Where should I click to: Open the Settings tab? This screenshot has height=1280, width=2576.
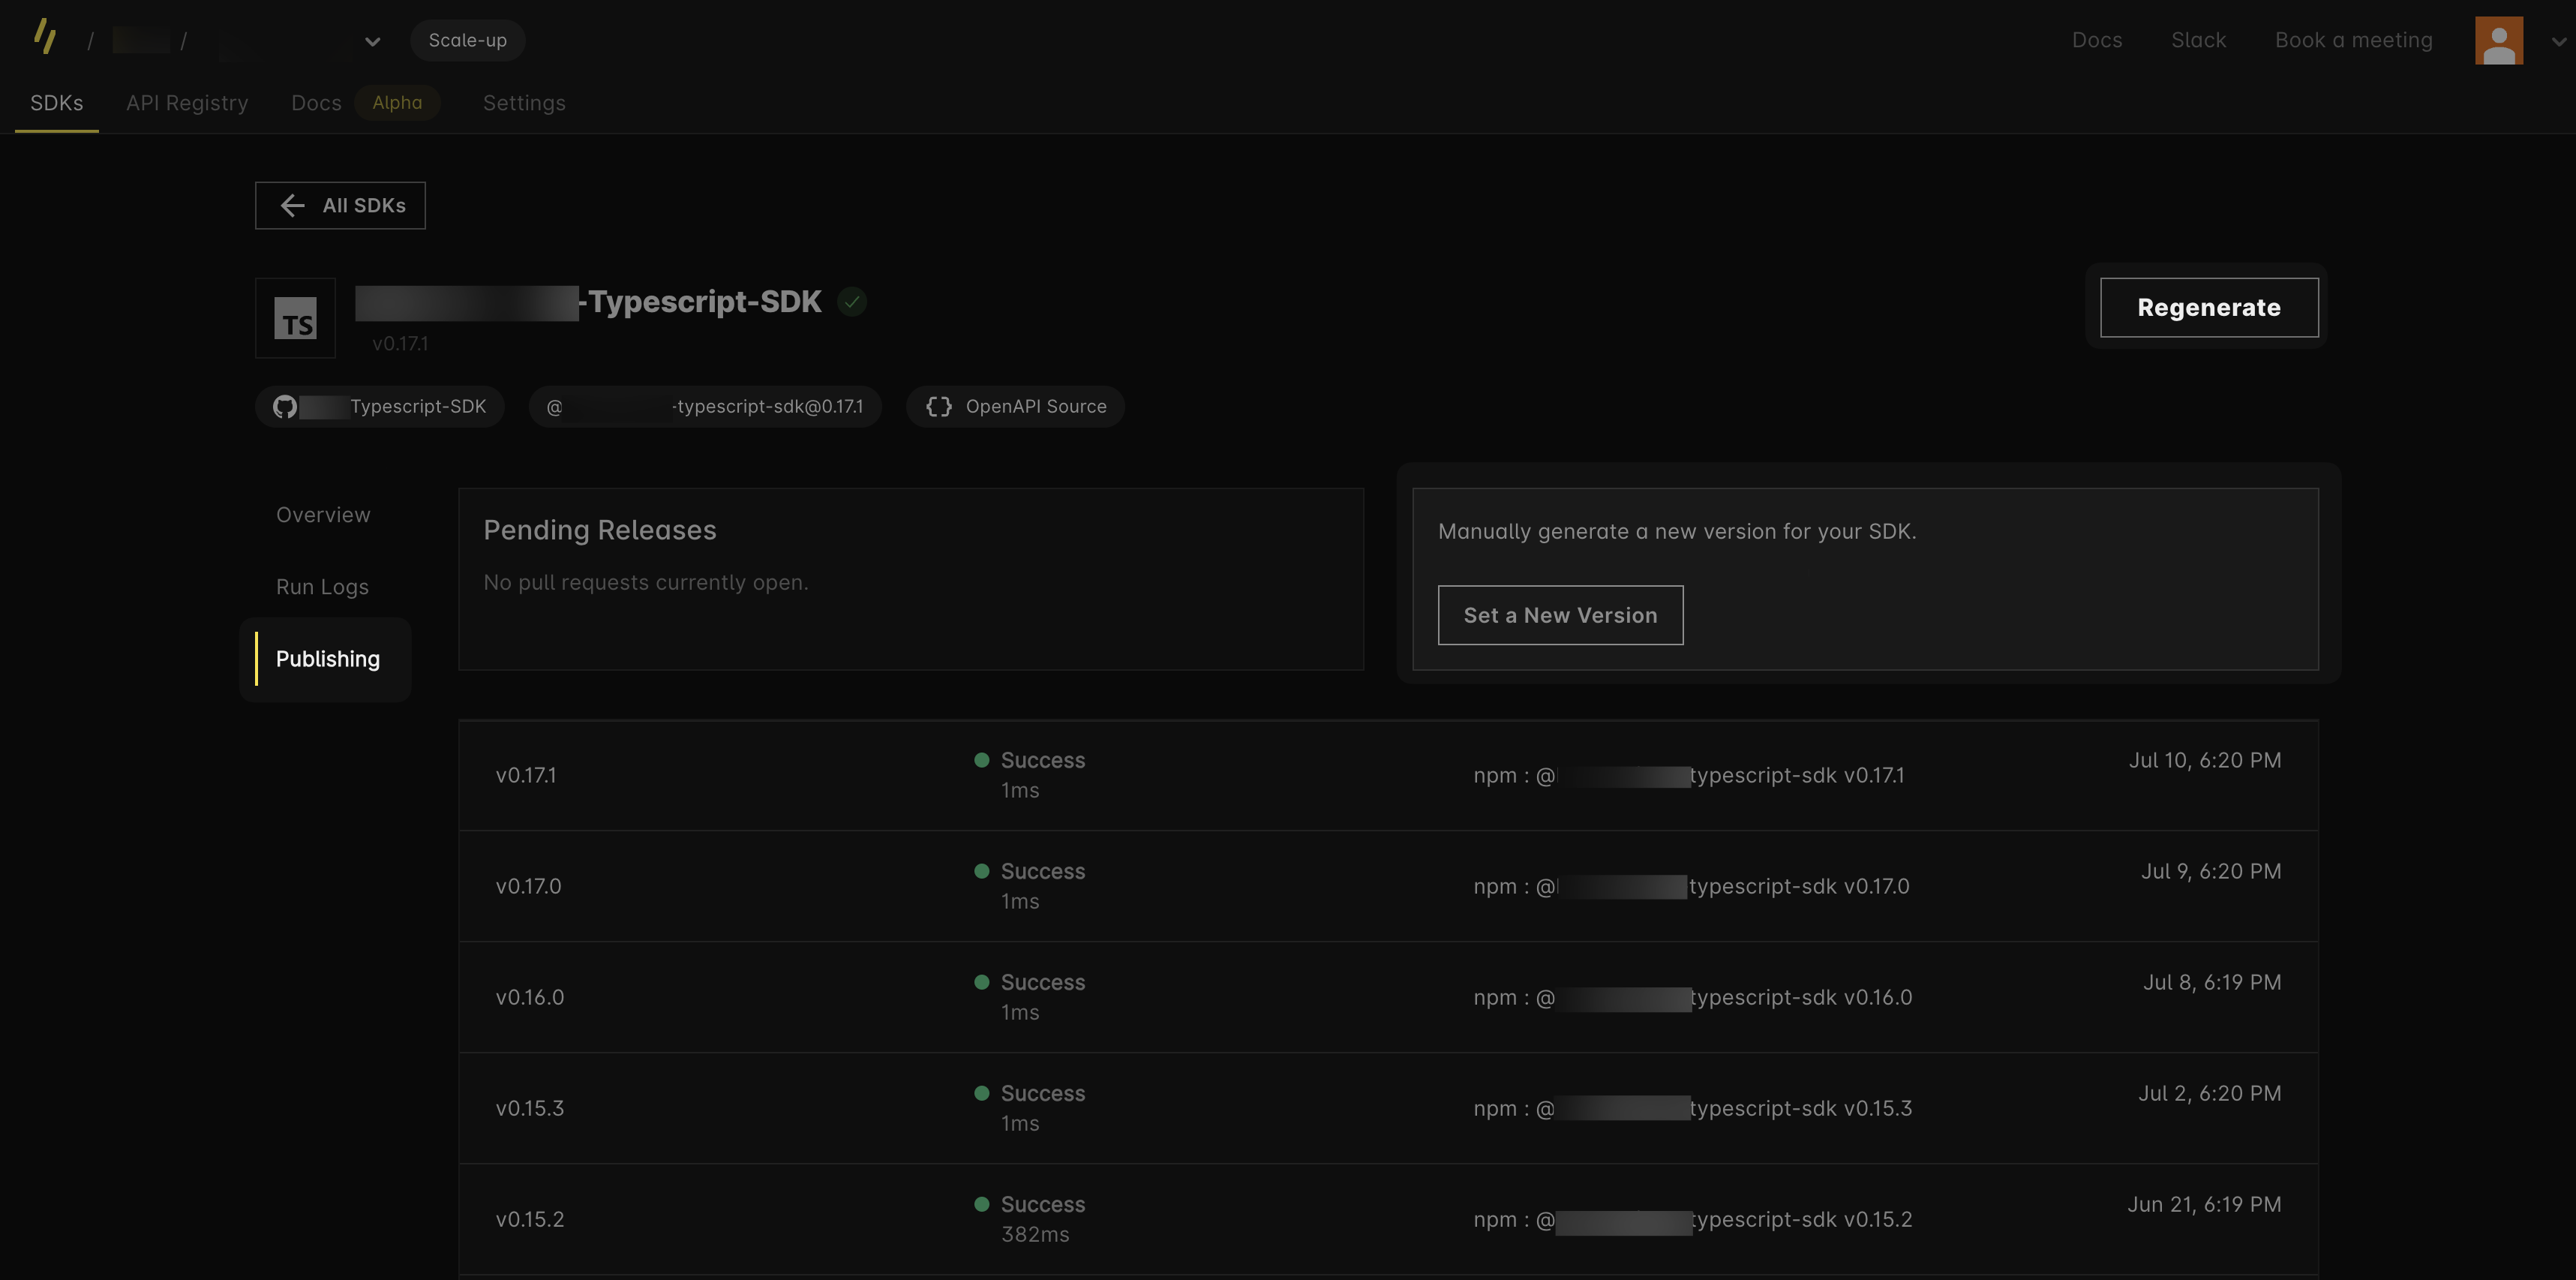click(524, 103)
